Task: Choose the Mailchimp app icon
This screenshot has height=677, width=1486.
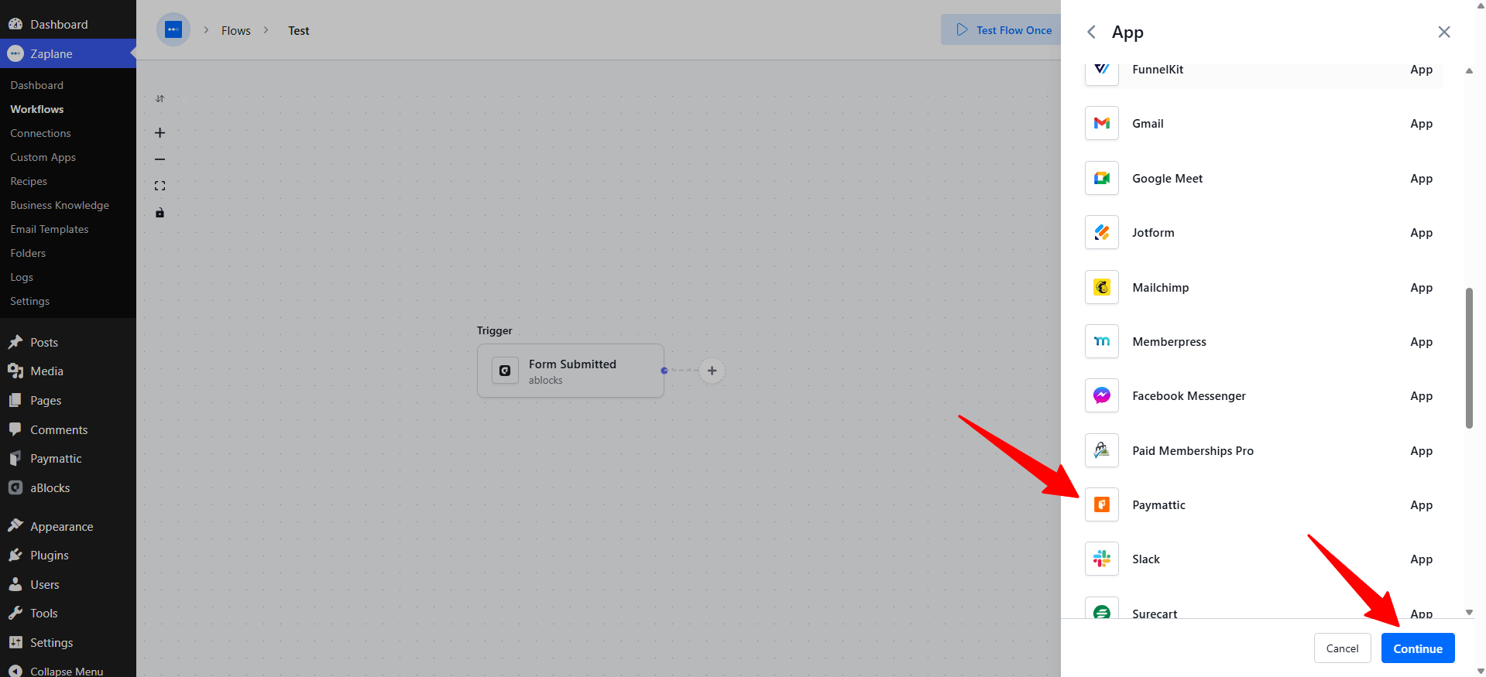Action: [1102, 287]
